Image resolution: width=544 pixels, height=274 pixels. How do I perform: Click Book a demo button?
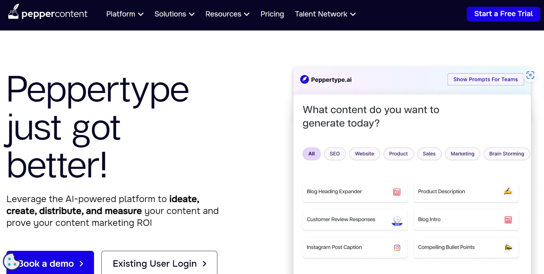50,262
